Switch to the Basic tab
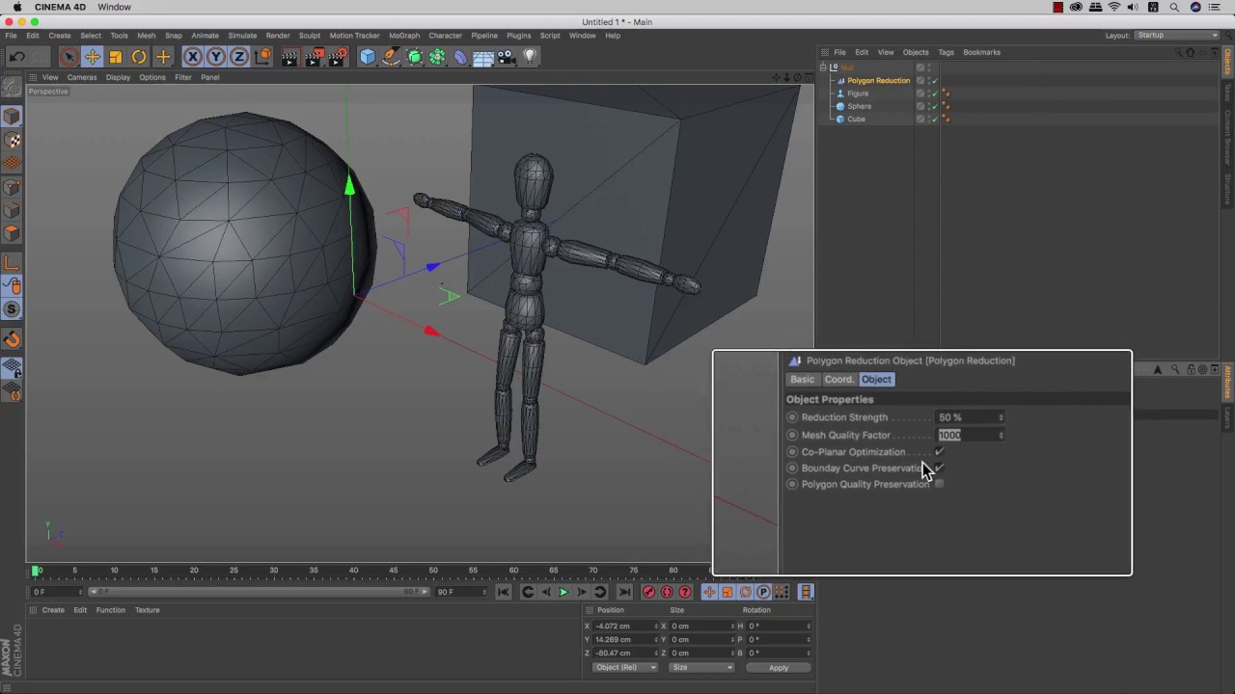The width and height of the screenshot is (1235, 694). click(803, 380)
